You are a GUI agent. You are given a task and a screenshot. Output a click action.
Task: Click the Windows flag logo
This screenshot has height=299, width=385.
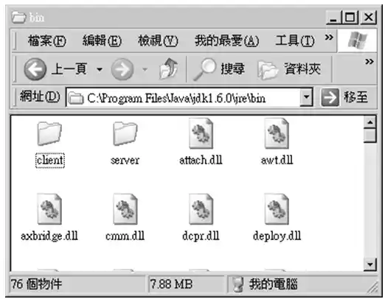pos(357,40)
